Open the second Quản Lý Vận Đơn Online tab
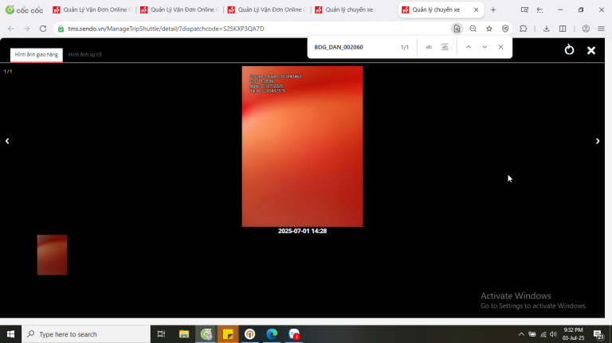 click(179, 10)
